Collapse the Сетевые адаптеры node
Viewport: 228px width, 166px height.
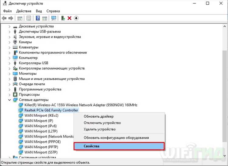(x=9, y=100)
